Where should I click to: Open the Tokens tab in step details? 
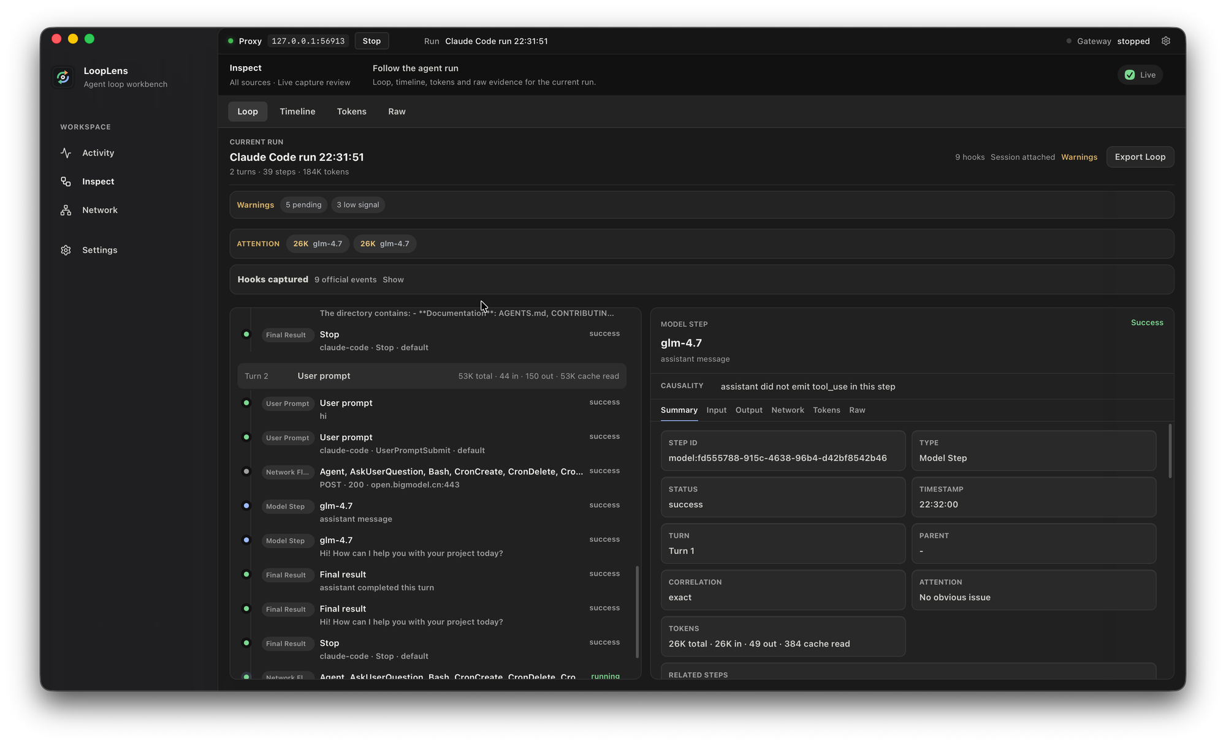(x=826, y=410)
